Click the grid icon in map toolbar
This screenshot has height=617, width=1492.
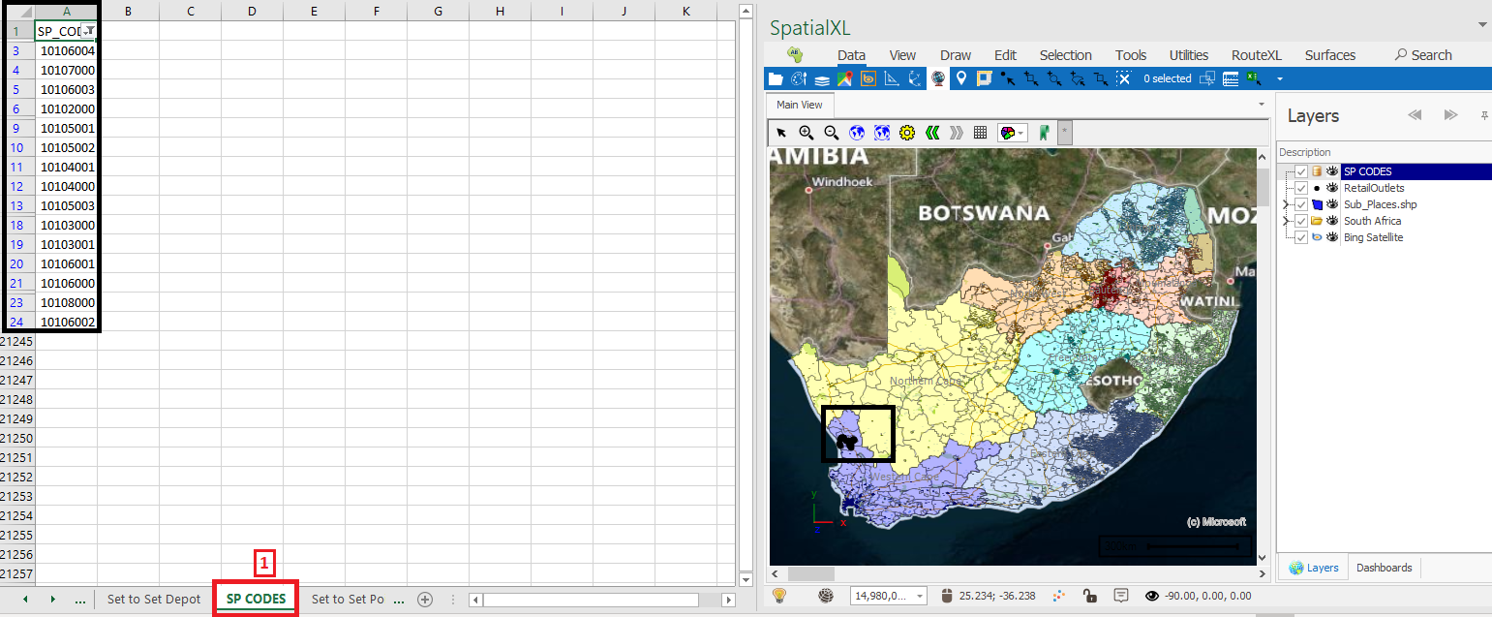[980, 133]
